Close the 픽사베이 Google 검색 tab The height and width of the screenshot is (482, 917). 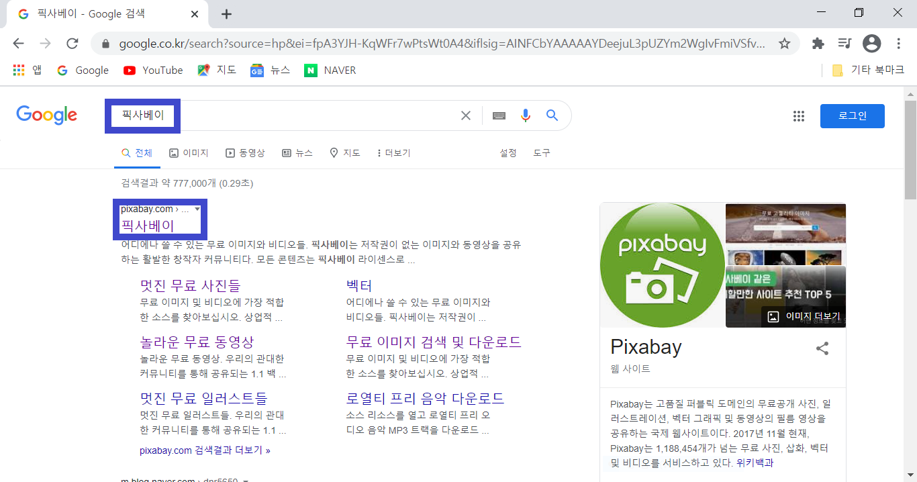point(195,14)
